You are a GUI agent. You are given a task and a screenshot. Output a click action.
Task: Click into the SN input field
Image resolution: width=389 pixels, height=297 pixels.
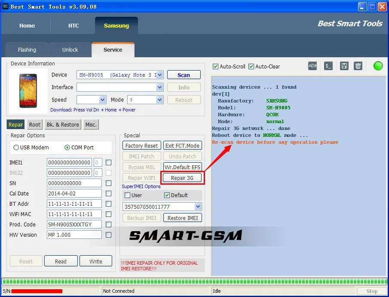click(x=74, y=183)
